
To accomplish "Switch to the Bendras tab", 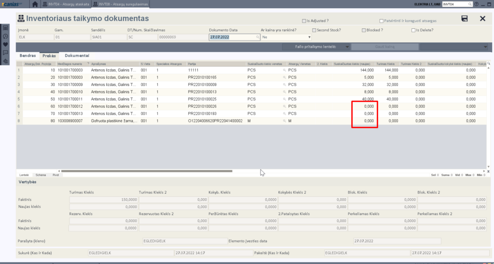I will tap(27, 56).
